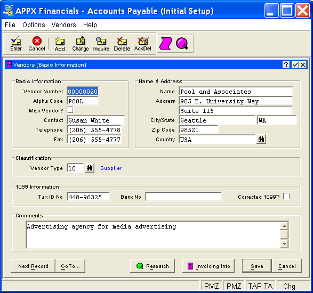
Task: Click the Chg status bar entry
Action: point(289,286)
